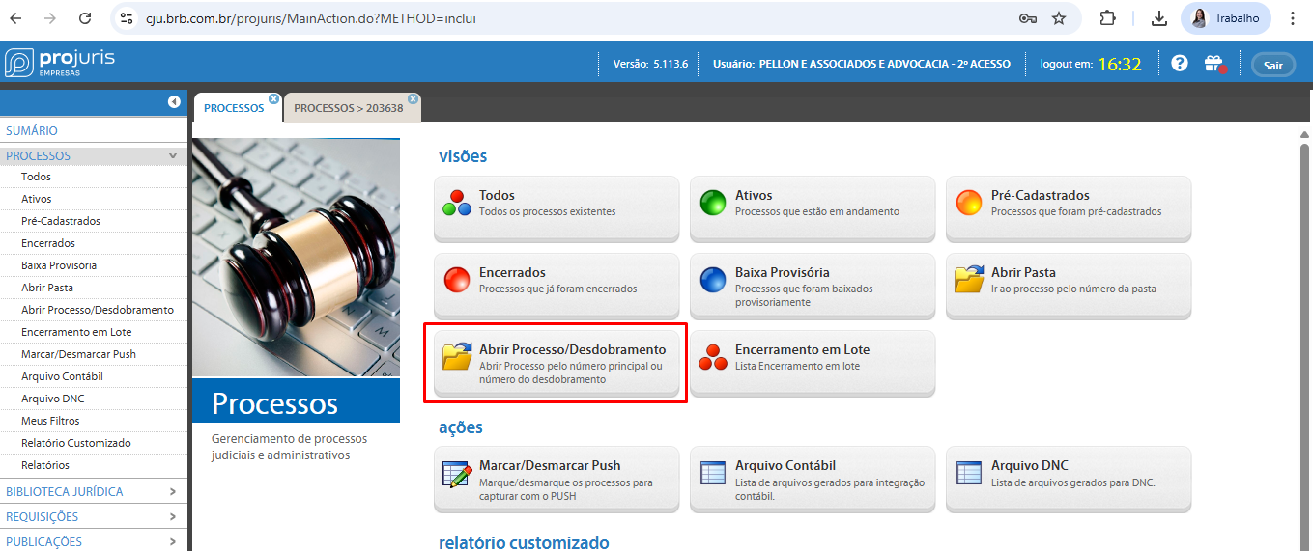The height and width of the screenshot is (551, 1313).
Task: Bookmark page with the star icon
Action: [1059, 18]
